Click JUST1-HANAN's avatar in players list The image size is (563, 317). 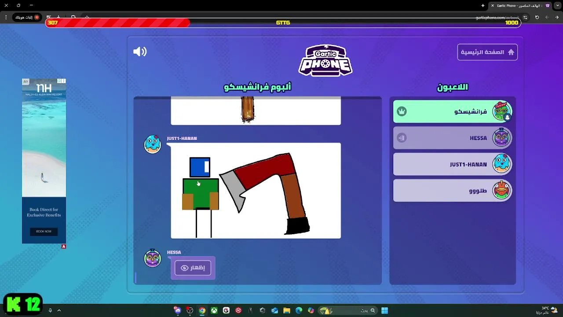(x=502, y=164)
